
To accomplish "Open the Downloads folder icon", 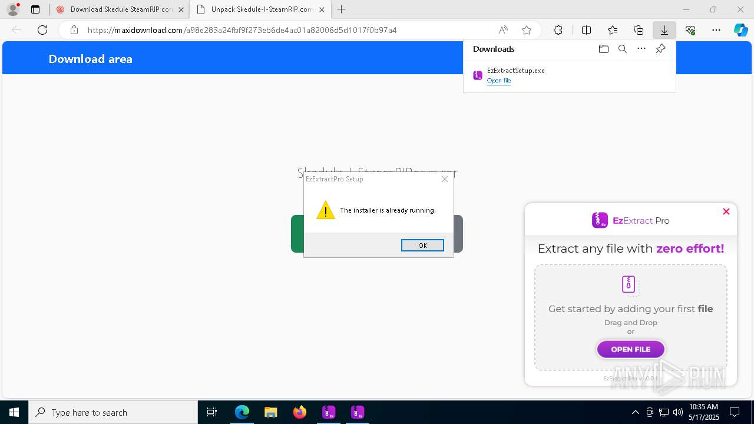I will (603, 49).
